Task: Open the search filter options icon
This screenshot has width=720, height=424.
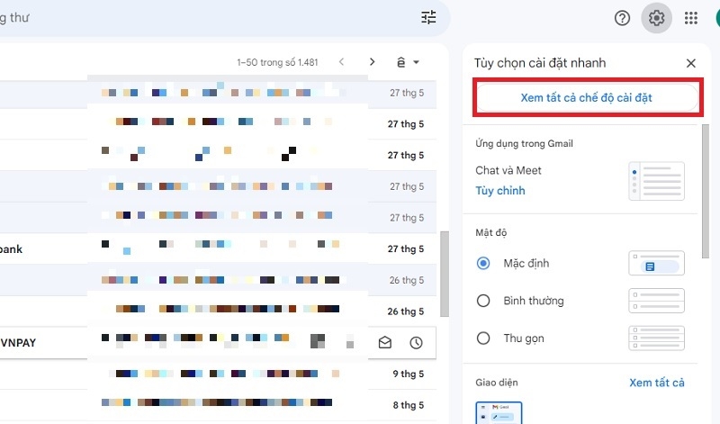Action: (428, 18)
